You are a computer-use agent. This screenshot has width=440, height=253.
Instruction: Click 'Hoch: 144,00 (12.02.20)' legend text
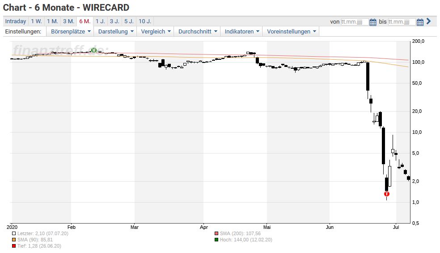[246, 240]
